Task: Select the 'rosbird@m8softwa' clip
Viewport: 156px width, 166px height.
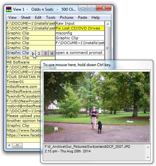Action: 23,106
